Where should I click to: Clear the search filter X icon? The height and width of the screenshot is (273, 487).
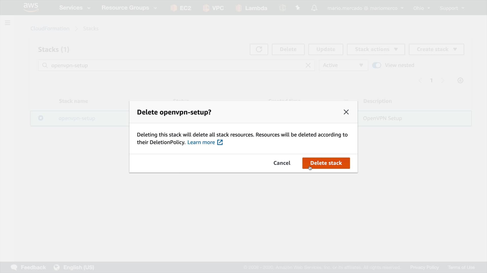pos(308,65)
